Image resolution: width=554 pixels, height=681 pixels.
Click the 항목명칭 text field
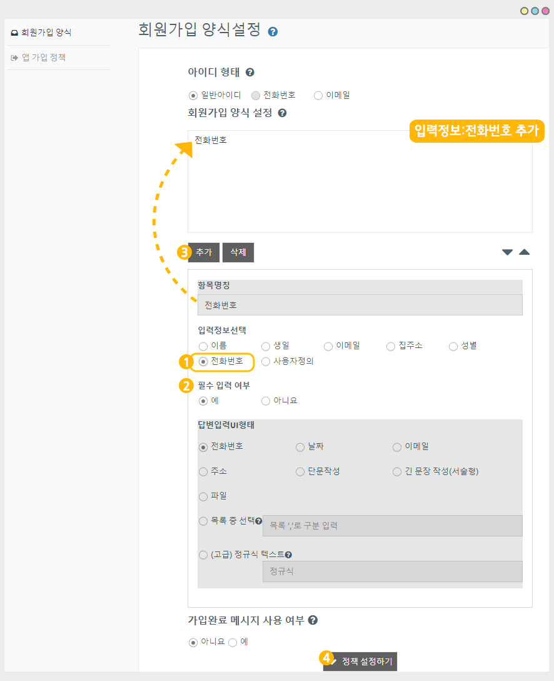click(x=360, y=305)
